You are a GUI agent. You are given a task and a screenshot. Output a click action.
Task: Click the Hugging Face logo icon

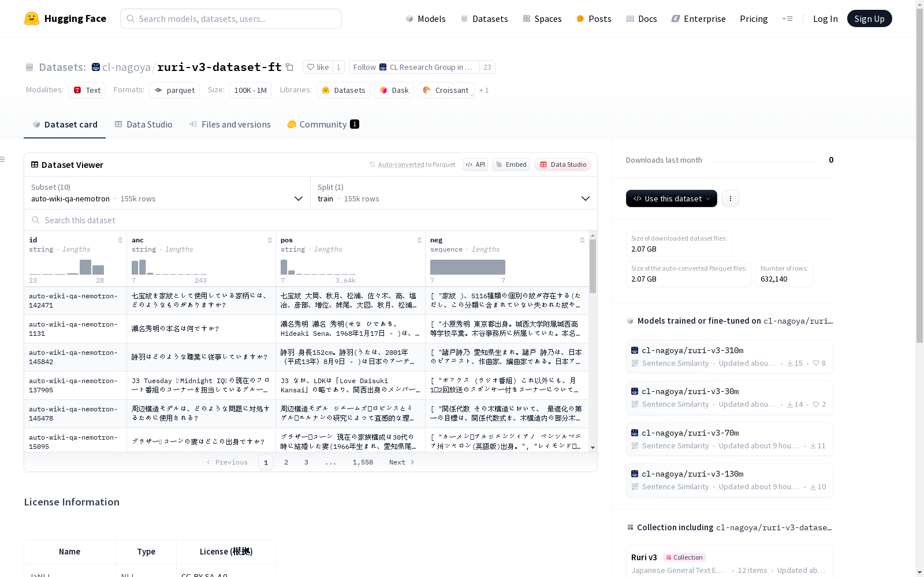[32, 18]
